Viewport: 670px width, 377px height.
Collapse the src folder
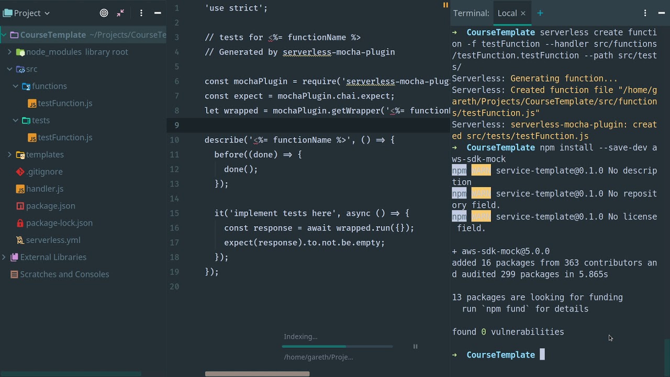(x=9, y=69)
